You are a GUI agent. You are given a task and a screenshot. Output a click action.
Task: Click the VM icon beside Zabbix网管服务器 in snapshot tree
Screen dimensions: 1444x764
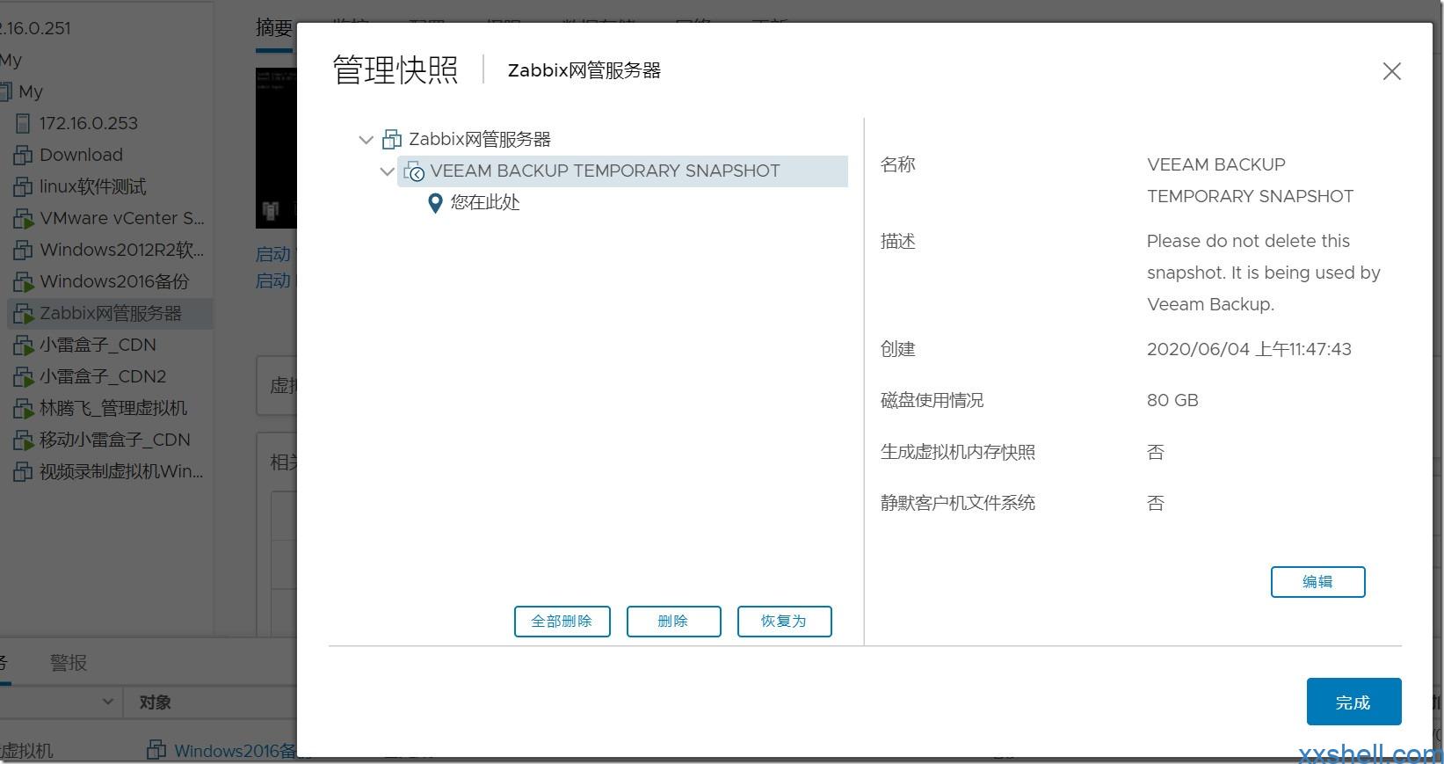391,139
